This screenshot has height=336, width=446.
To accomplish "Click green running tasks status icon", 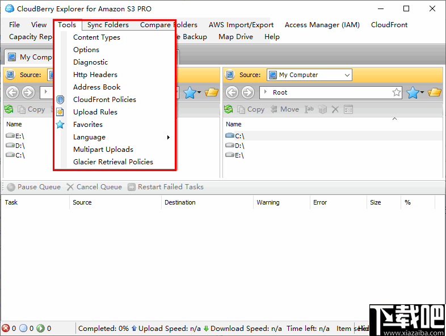I will (41, 328).
